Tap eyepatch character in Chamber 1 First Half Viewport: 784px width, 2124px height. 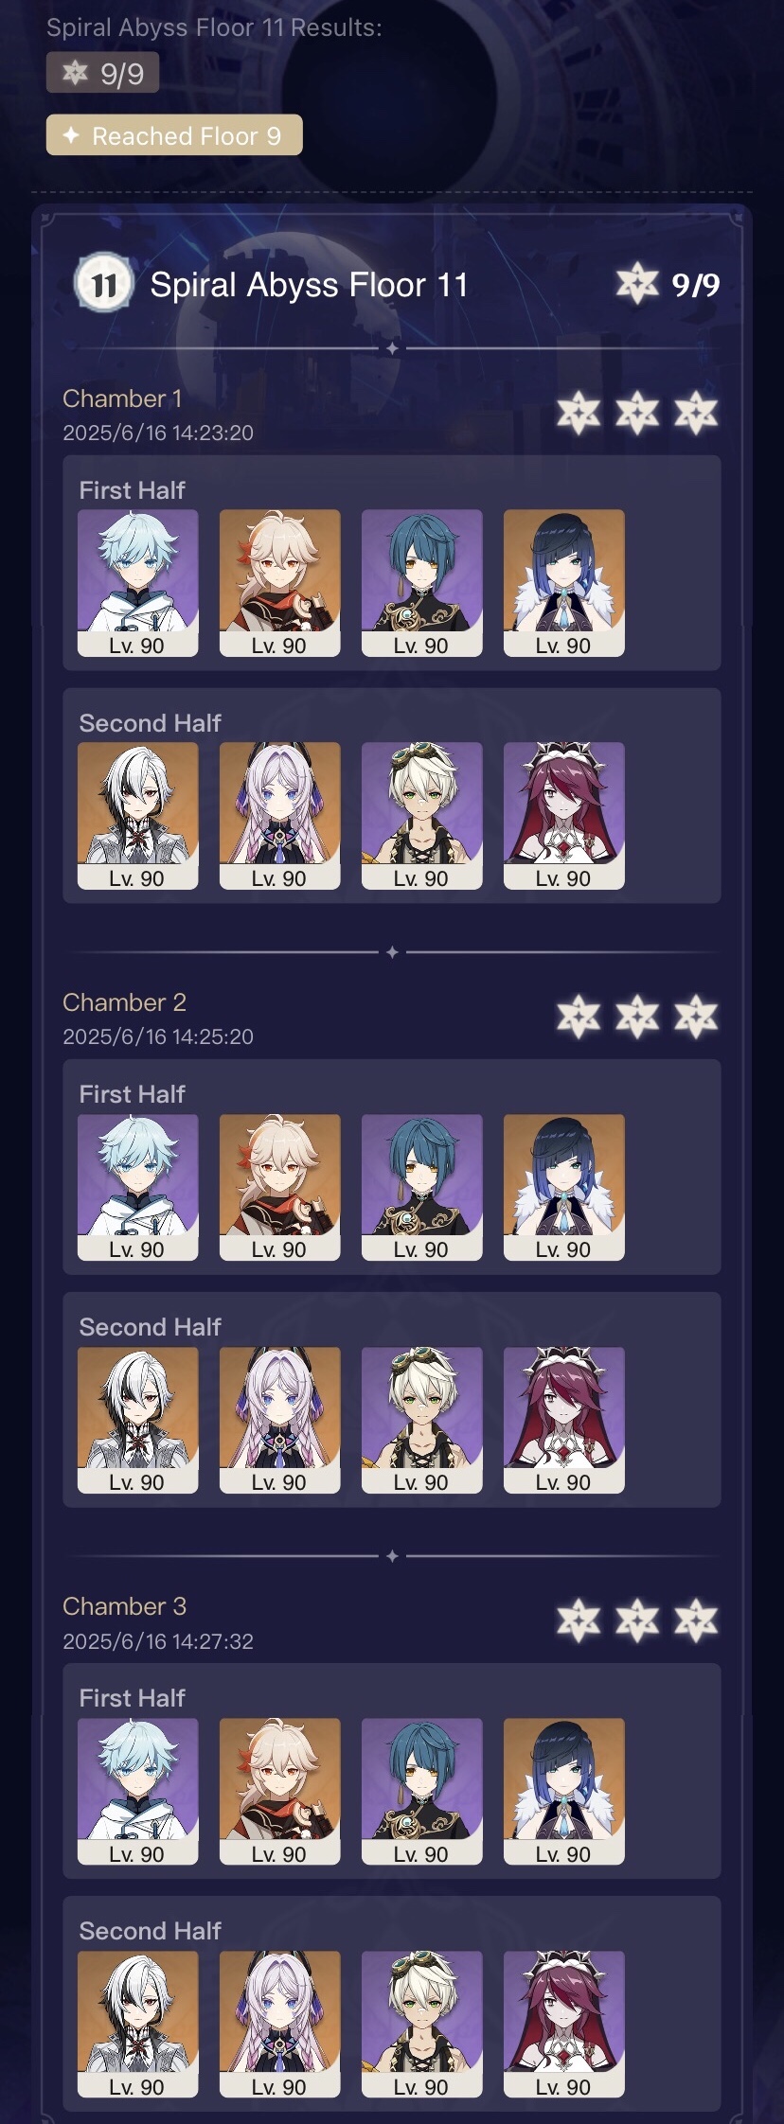(x=422, y=583)
